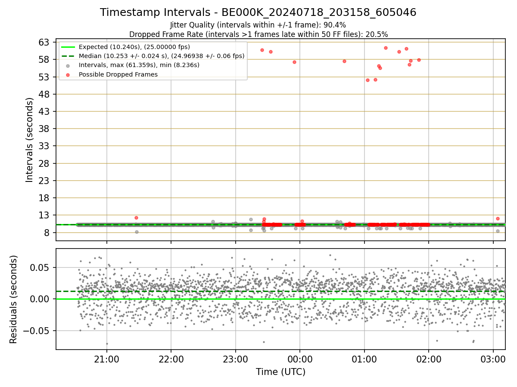Click the y-axis tick label '58'
The image size is (517, 387).
(x=44, y=59)
